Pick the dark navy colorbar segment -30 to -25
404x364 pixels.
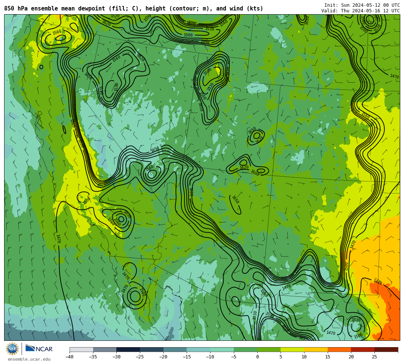pos(128,349)
